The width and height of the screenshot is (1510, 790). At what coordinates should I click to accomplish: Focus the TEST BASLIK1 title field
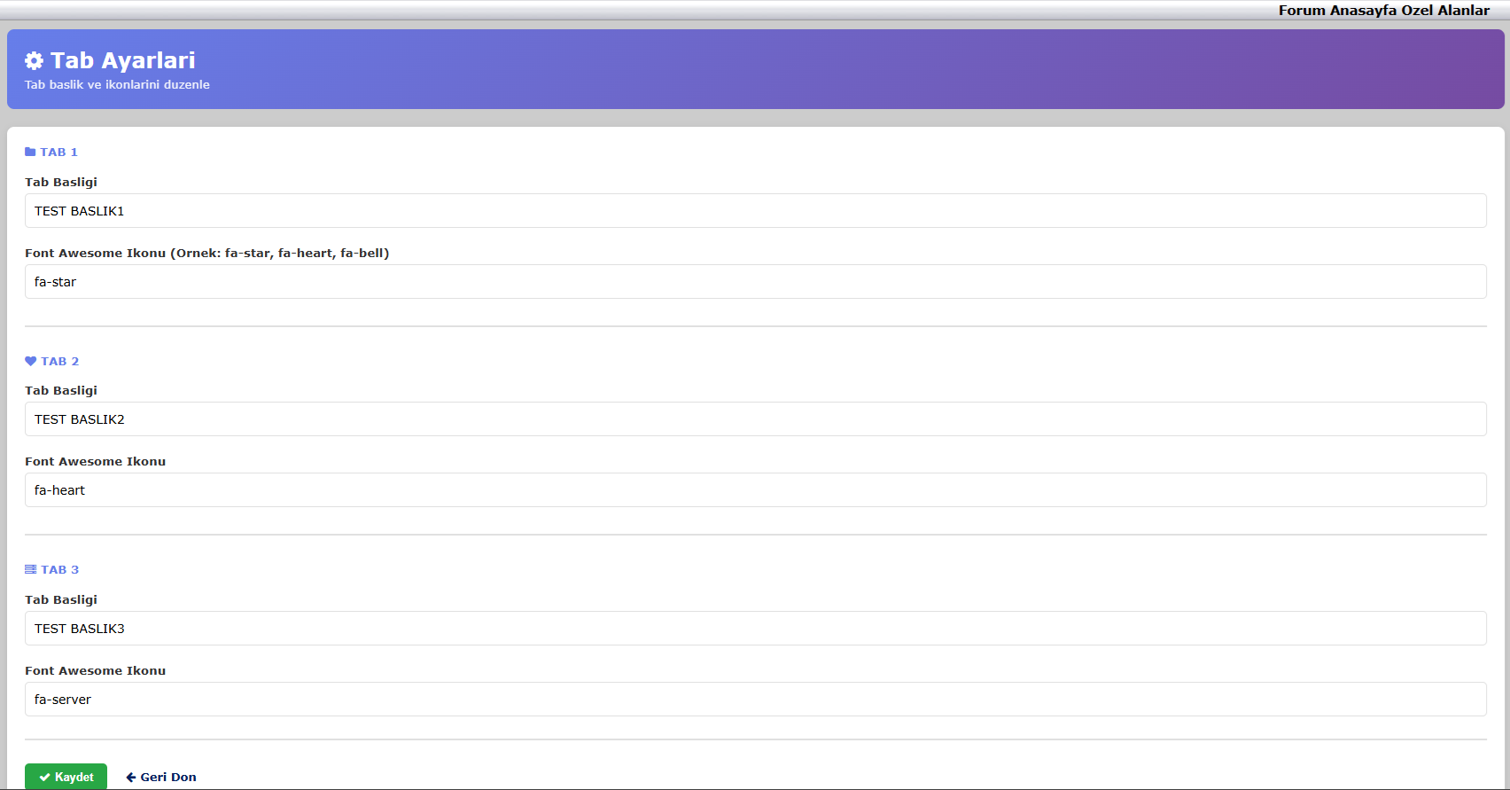(755, 211)
